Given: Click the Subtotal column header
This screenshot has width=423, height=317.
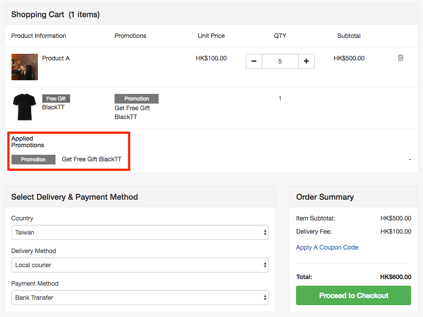Looking at the screenshot, I should coord(349,36).
